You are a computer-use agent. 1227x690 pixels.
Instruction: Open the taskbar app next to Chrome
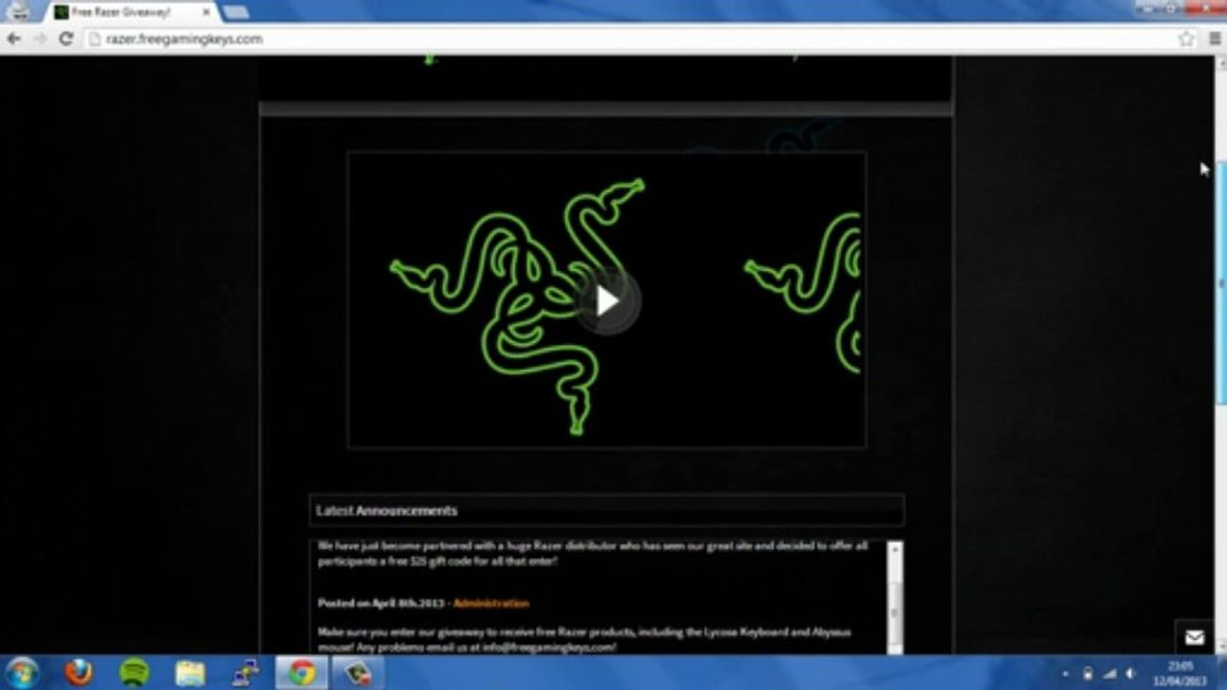pos(358,673)
